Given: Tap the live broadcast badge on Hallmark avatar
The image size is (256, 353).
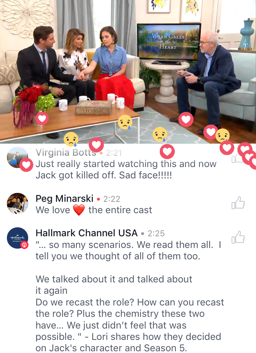Looking at the screenshot, I should (24, 245).
